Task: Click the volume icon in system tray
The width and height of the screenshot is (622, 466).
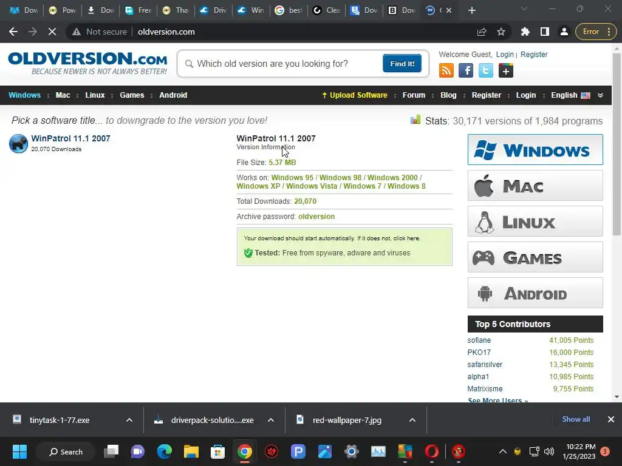Action: pos(549,451)
